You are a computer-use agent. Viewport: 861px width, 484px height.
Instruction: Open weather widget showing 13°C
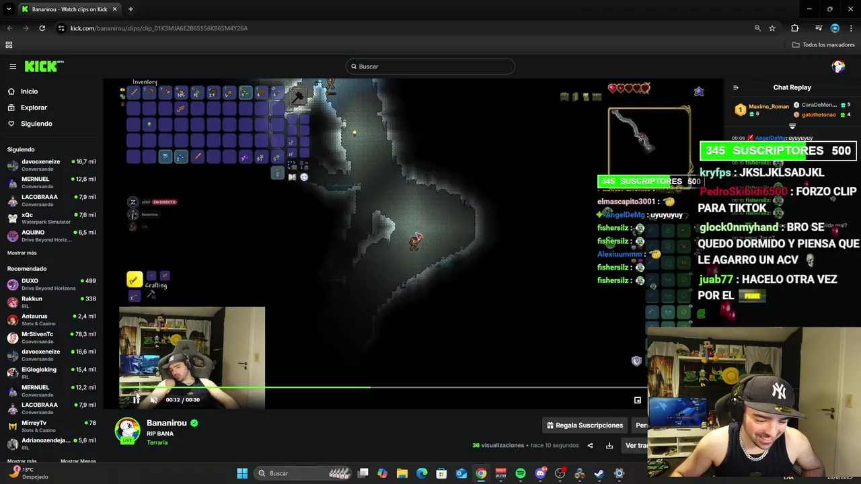tap(27, 473)
